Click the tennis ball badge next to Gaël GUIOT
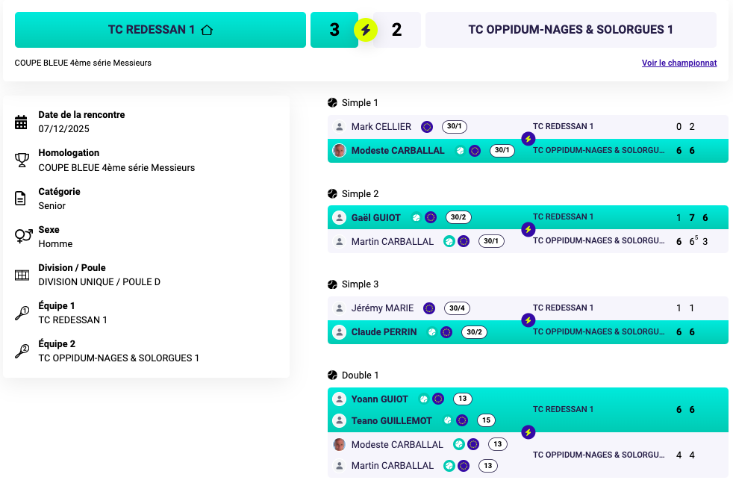 [417, 218]
